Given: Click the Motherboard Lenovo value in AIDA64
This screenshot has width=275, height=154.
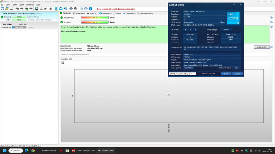Looking at the screenshot, I should click(x=212, y=54).
